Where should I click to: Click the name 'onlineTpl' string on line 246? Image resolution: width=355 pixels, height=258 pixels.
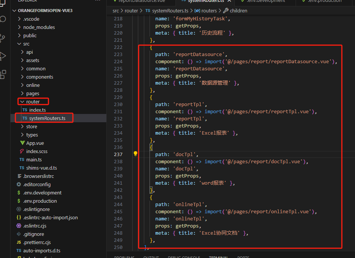pyautogui.click(x=189, y=219)
